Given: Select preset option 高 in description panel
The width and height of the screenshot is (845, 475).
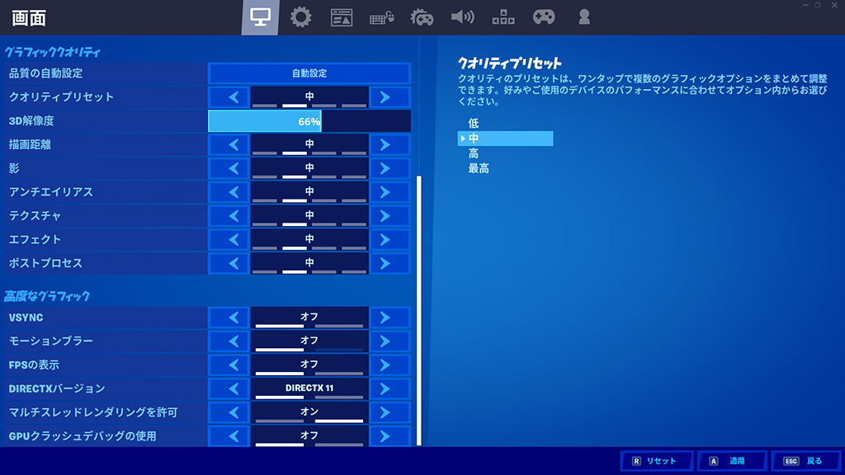Looking at the screenshot, I should coord(473,153).
